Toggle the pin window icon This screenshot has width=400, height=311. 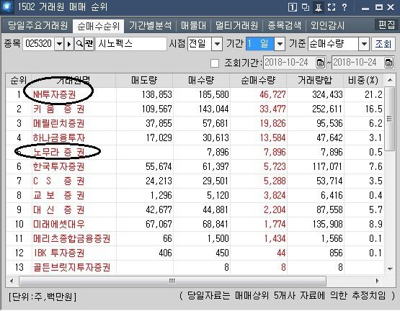coord(318,7)
